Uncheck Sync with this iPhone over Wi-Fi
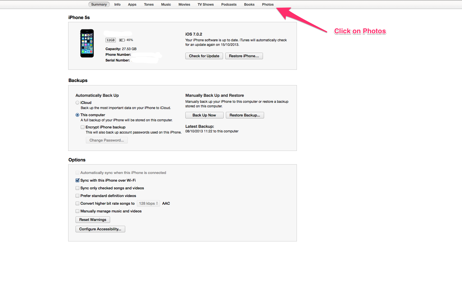 coord(77,181)
